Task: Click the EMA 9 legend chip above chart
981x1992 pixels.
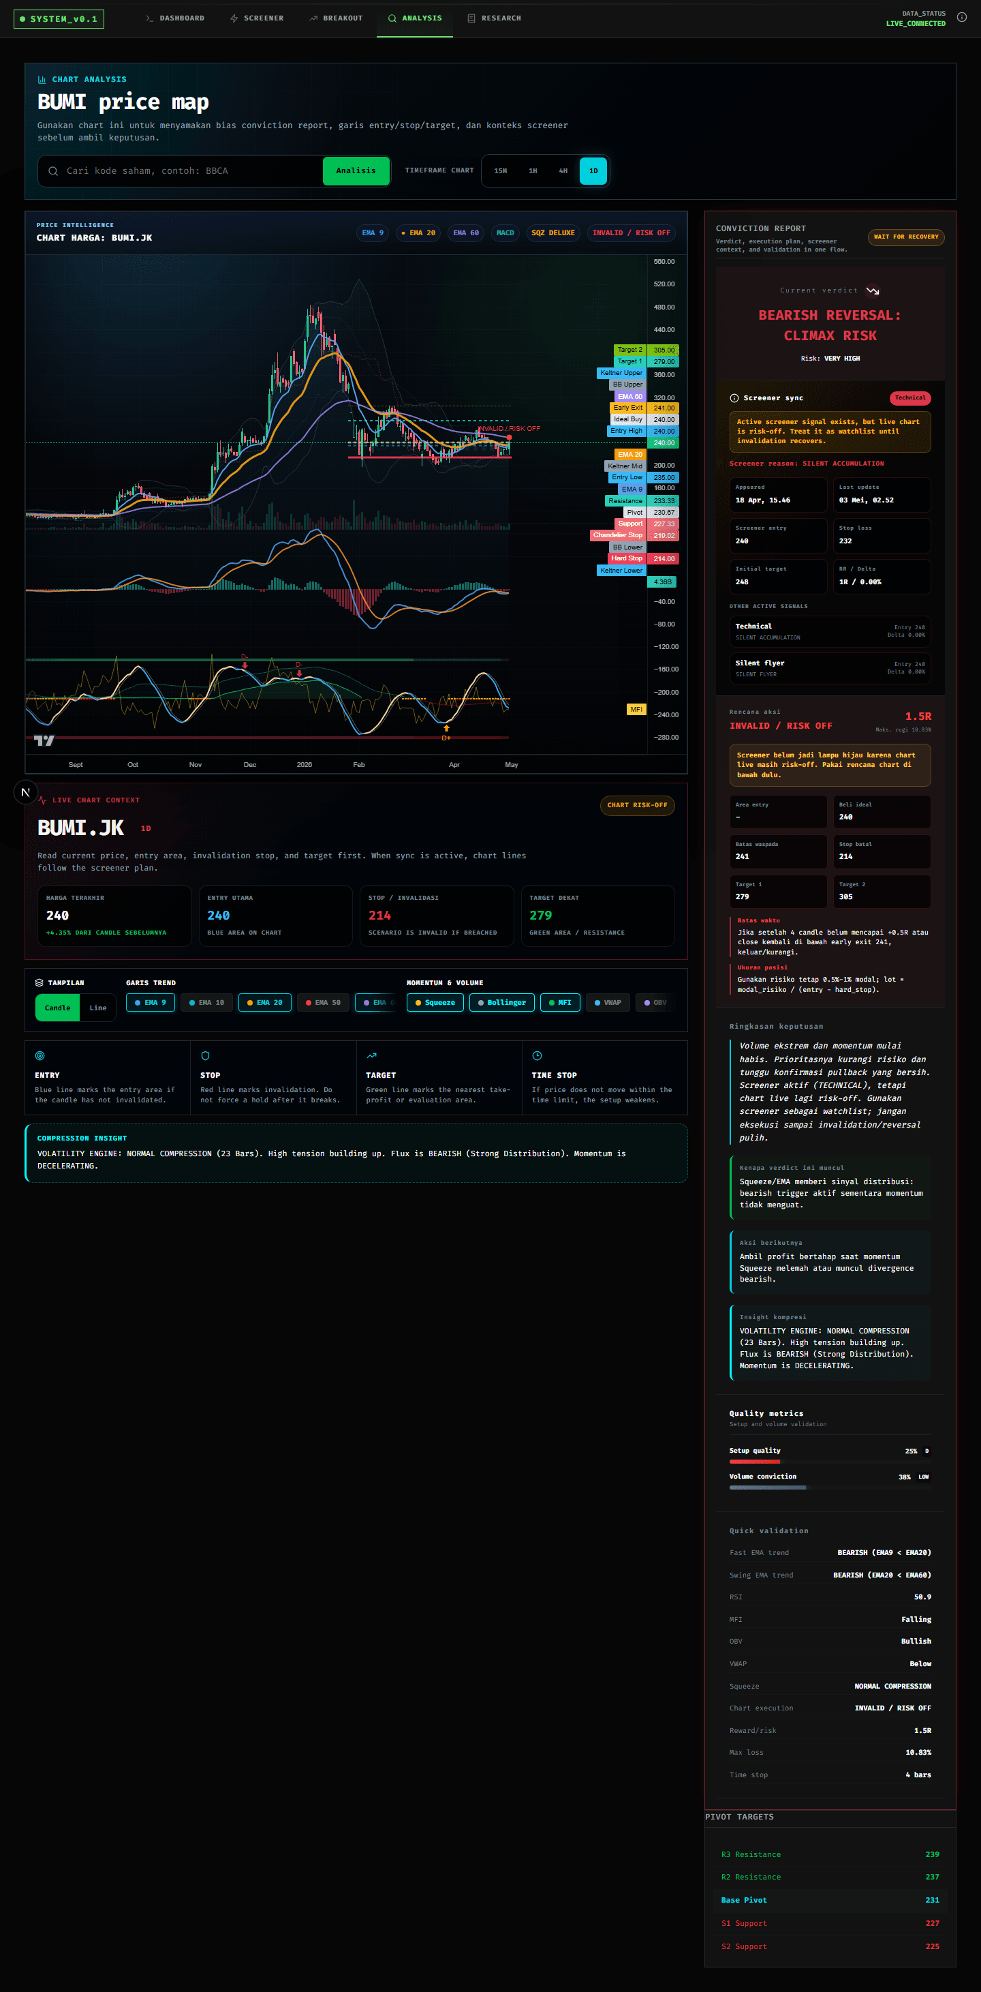Action: pos(373,232)
